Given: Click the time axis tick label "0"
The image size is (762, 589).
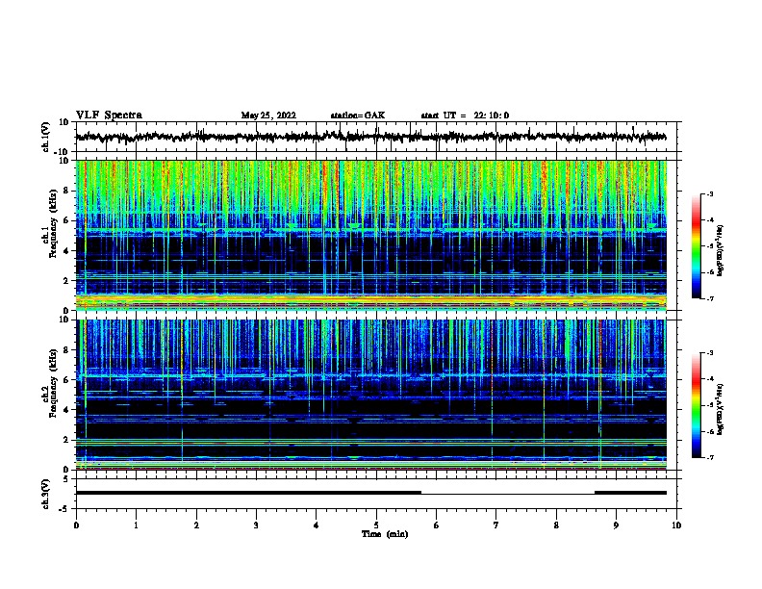Looking at the screenshot, I should (76, 525).
